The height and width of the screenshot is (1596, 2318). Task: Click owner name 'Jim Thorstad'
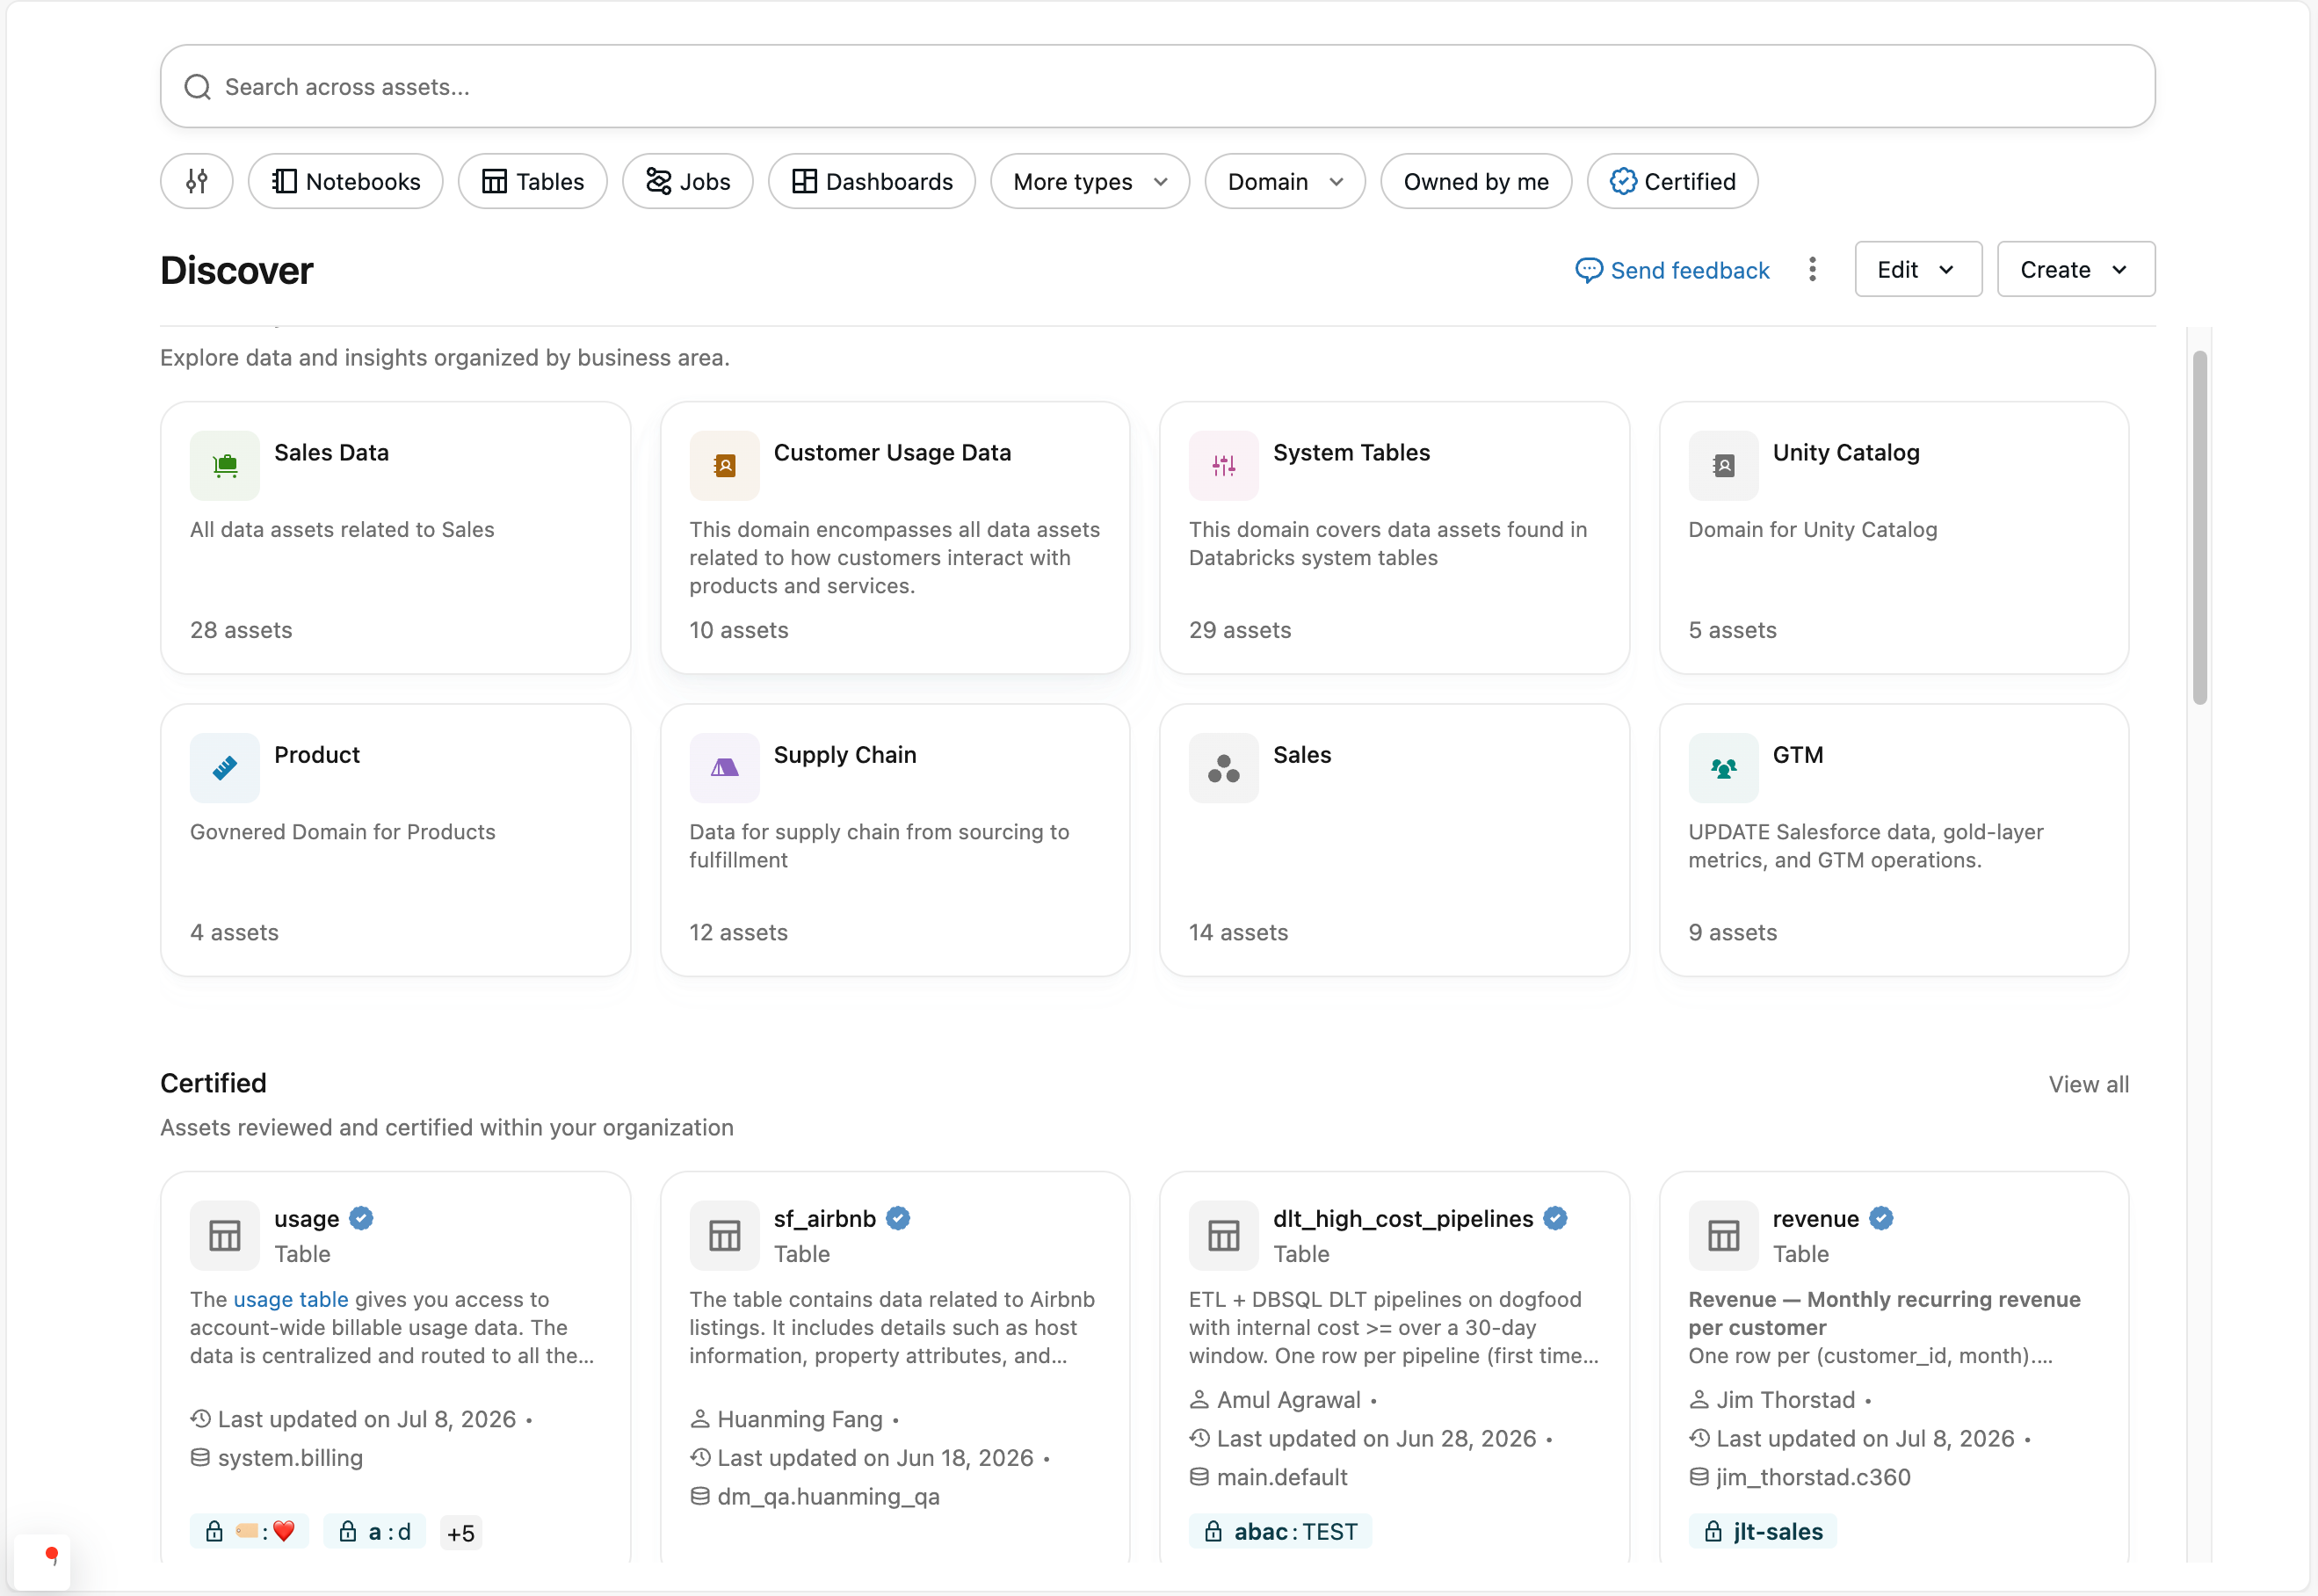click(x=1786, y=1400)
